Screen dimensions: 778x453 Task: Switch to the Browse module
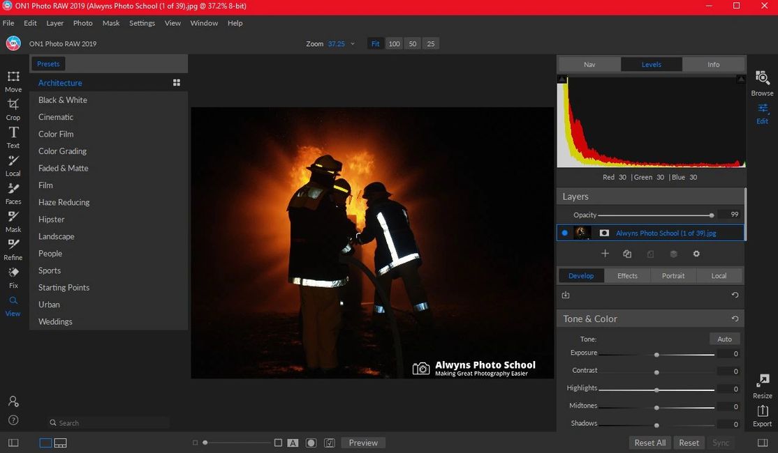pyautogui.click(x=761, y=82)
